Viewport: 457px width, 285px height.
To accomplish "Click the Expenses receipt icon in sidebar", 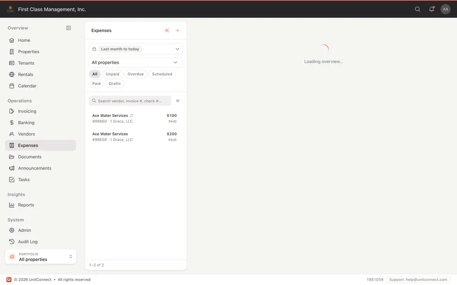I will (x=11, y=145).
